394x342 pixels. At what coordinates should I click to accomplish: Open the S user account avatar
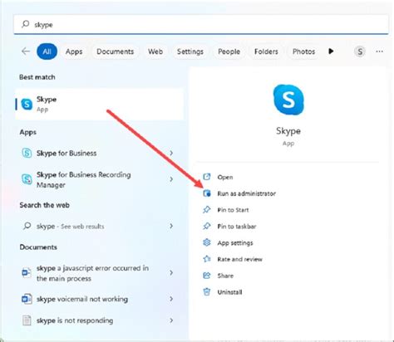point(360,51)
